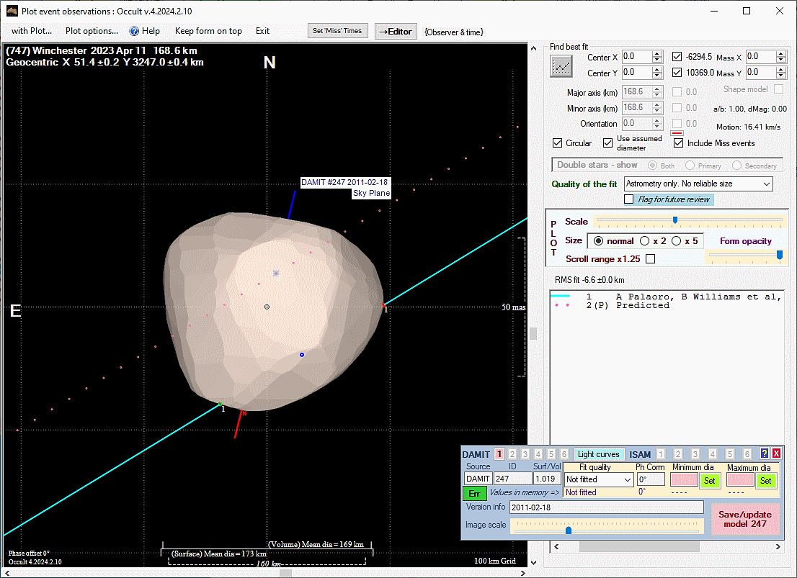Click the Occult app icon in title bar
This screenshot has height=578, width=797.
12,12
